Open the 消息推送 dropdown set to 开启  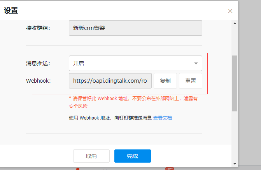(135, 63)
